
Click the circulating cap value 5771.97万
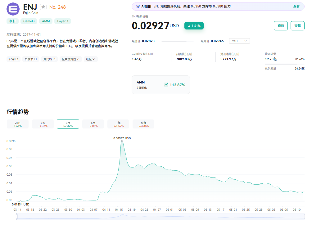(228, 59)
